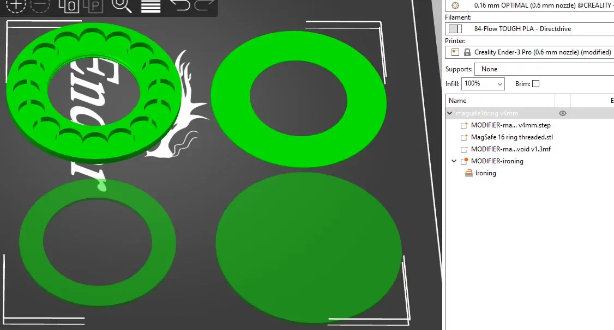Toggle visibility eye of magsafe16ring v4mm
This screenshot has height=330, width=614.
(563, 113)
